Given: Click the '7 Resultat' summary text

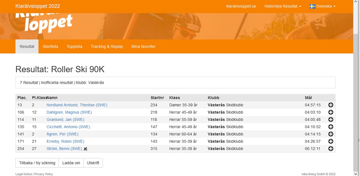Looking at the screenshot, I should (x=29, y=83).
